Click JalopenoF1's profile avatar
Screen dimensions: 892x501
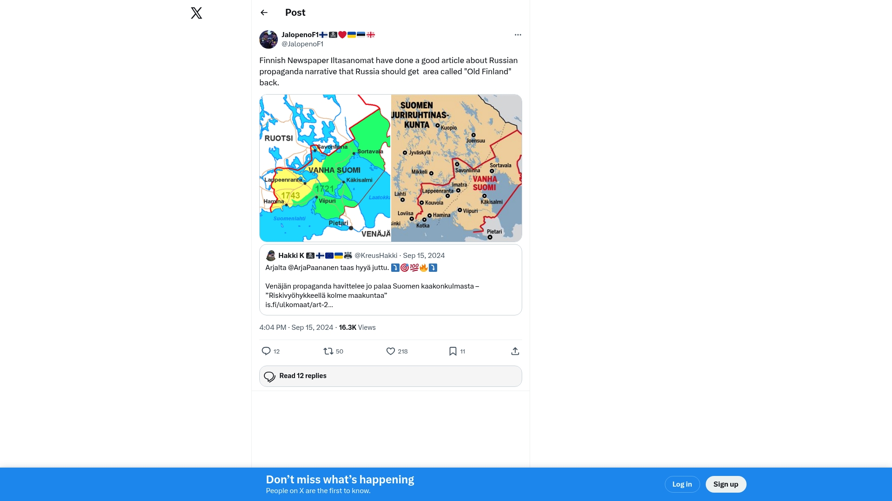pyautogui.click(x=269, y=39)
